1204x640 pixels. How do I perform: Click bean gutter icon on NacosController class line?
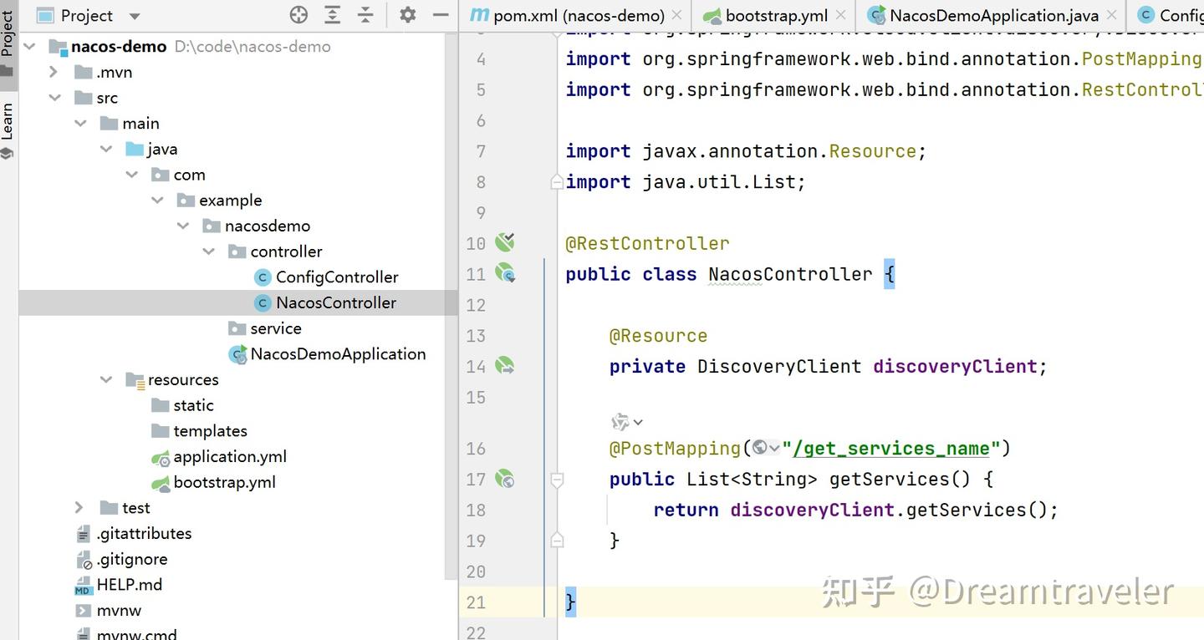[505, 273]
